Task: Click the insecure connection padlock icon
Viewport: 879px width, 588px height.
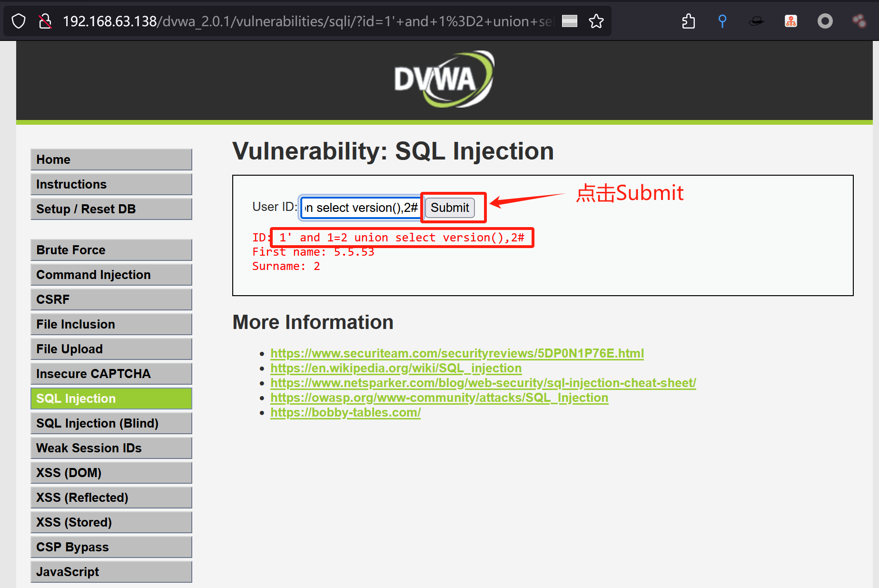Action: (x=45, y=21)
